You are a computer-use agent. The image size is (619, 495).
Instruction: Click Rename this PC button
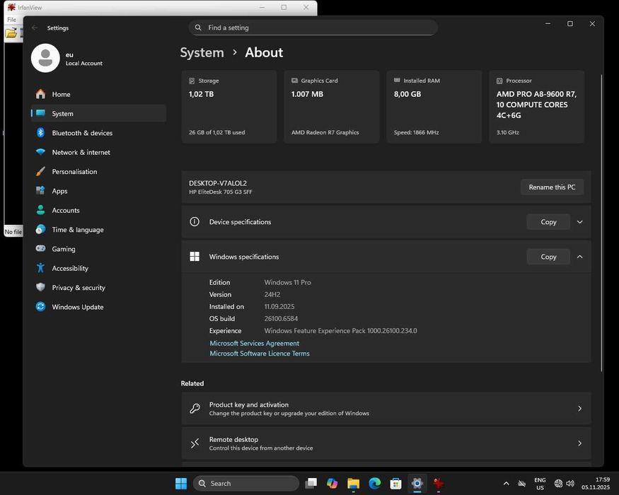point(552,187)
